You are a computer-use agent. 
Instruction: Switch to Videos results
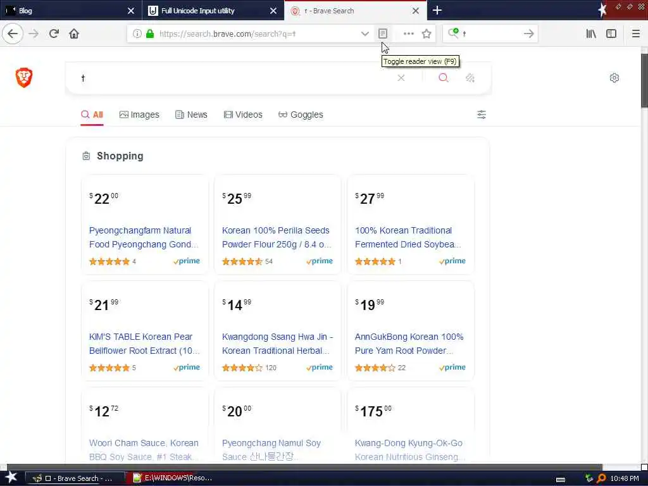tap(243, 115)
